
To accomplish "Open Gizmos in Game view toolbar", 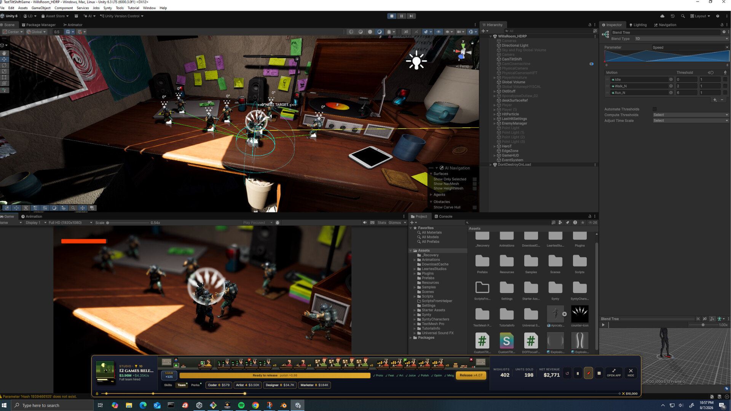I will point(394,223).
